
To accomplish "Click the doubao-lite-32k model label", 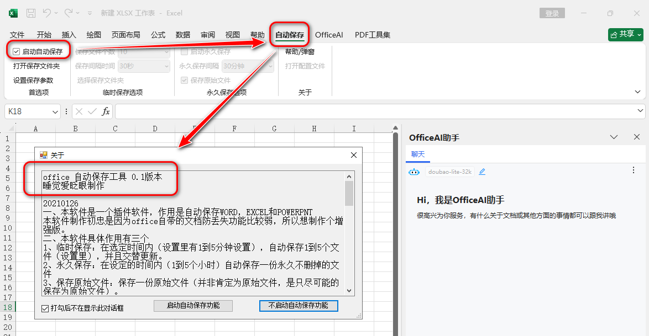I will click(x=450, y=172).
